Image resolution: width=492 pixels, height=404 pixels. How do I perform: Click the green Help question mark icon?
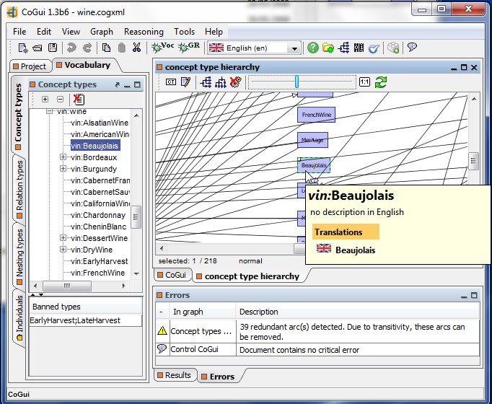coord(313,48)
